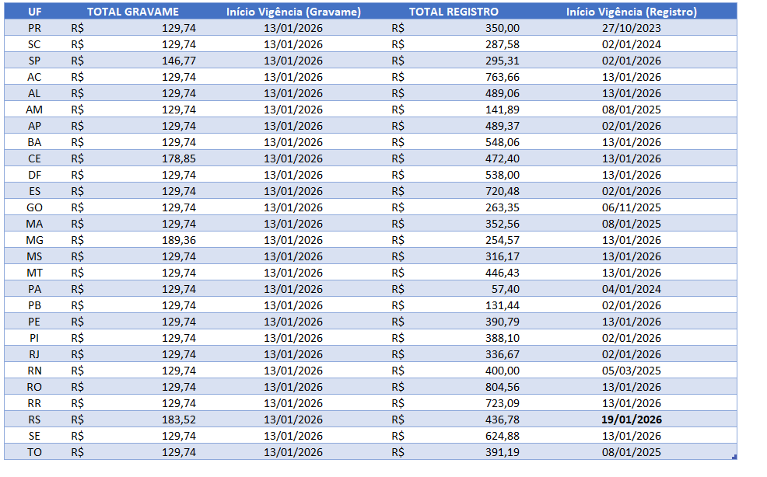
Task: Select the registro value 400,00
Action: [x=503, y=371]
